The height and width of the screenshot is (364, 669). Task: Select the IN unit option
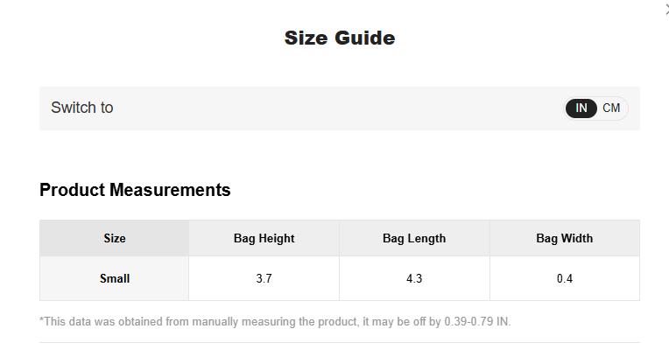pyautogui.click(x=581, y=108)
